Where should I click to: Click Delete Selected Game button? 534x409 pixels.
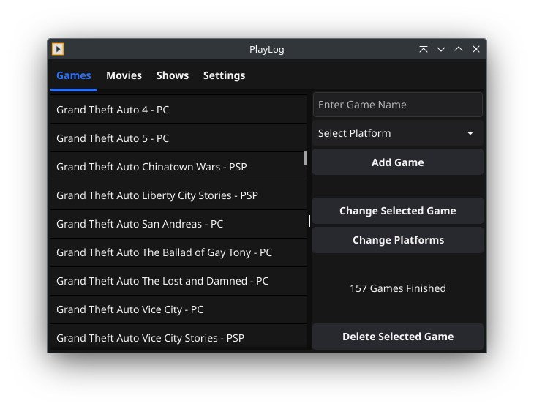point(398,337)
